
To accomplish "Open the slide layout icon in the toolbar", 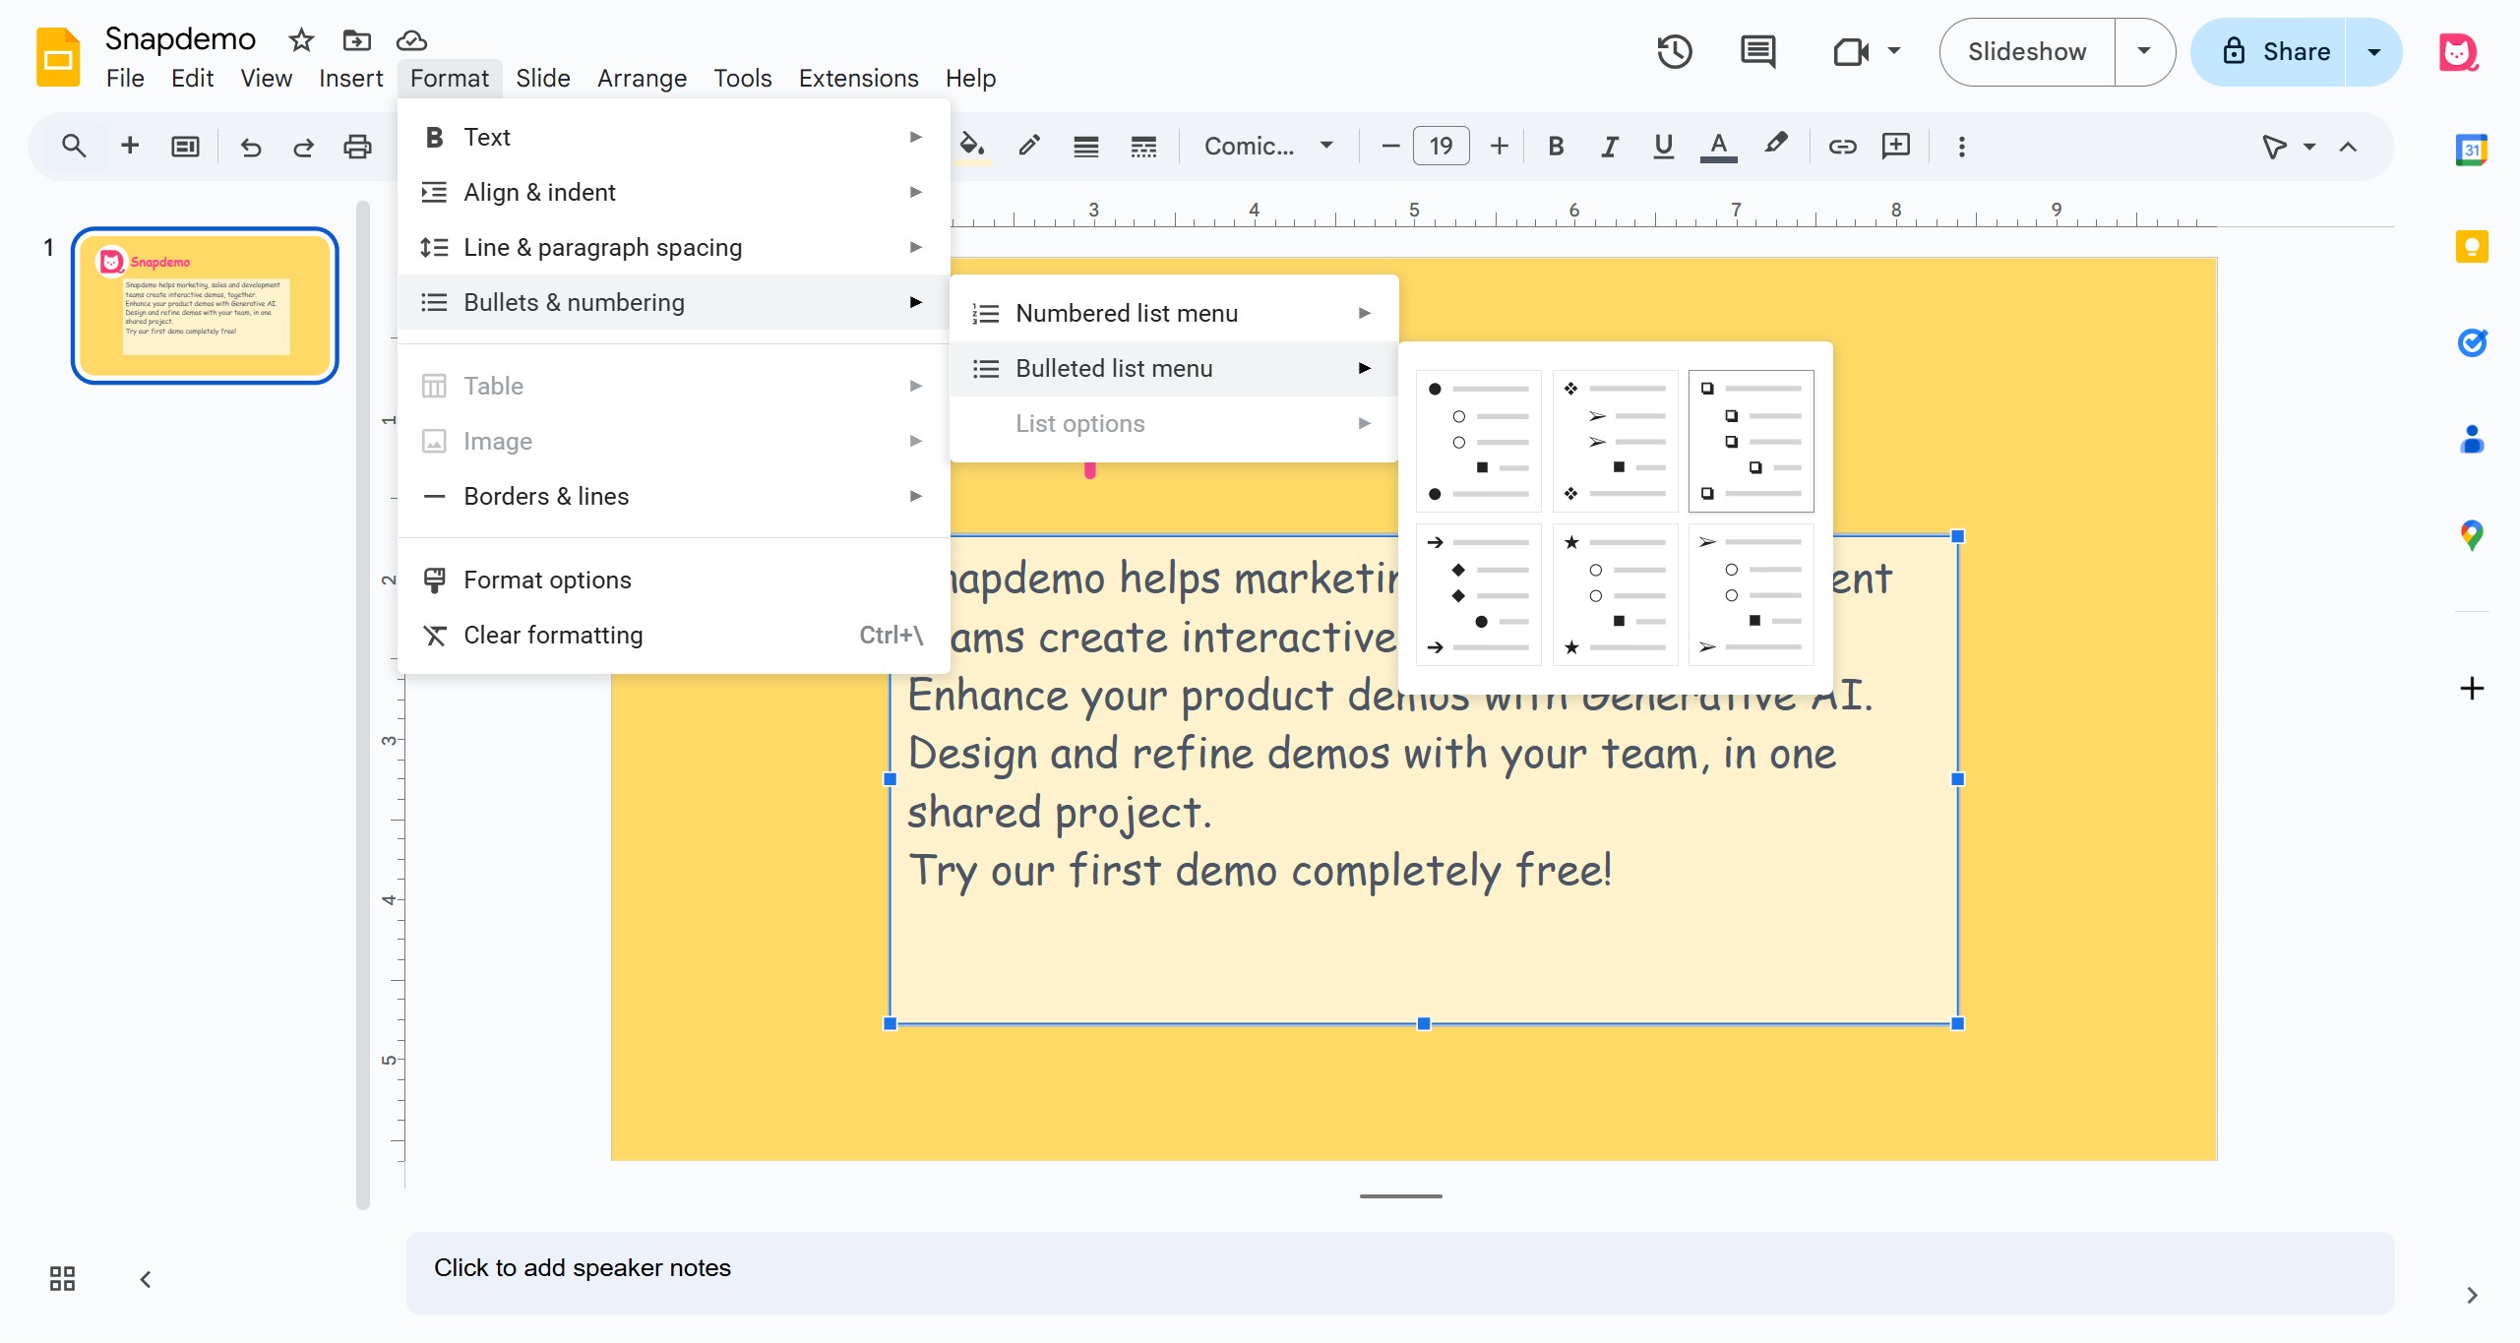I will (x=185, y=147).
